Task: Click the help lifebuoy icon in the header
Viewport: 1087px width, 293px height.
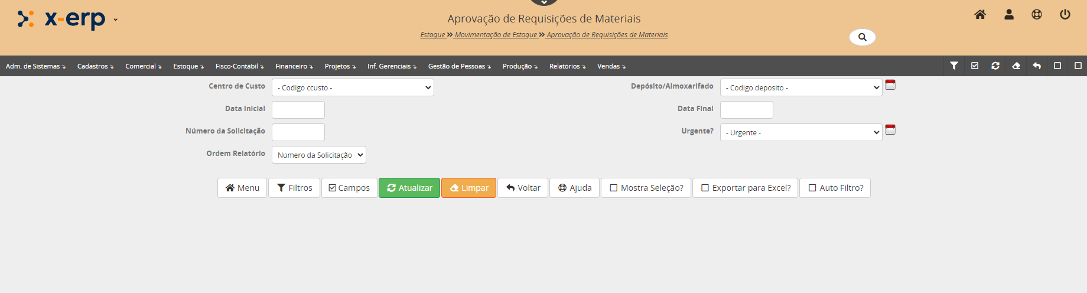Action: point(1037,15)
